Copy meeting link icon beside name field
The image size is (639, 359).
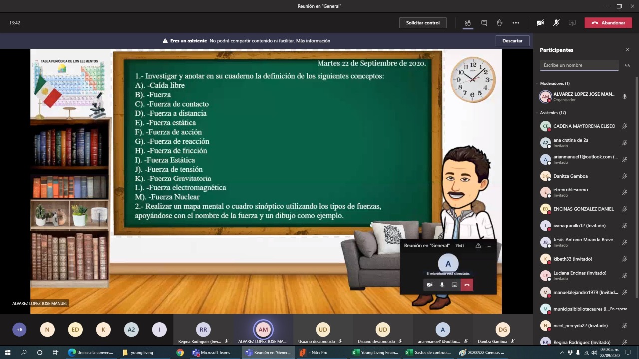click(x=628, y=65)
